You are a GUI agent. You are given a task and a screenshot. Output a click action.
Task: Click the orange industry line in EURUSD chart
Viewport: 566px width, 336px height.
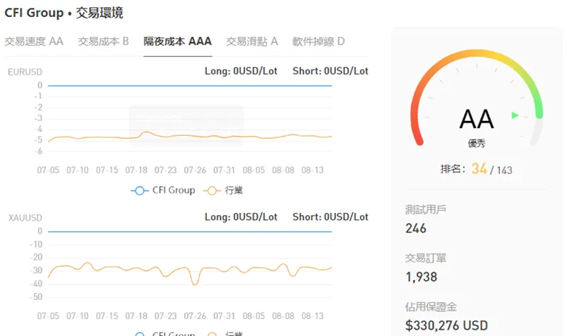click(190, 137)
